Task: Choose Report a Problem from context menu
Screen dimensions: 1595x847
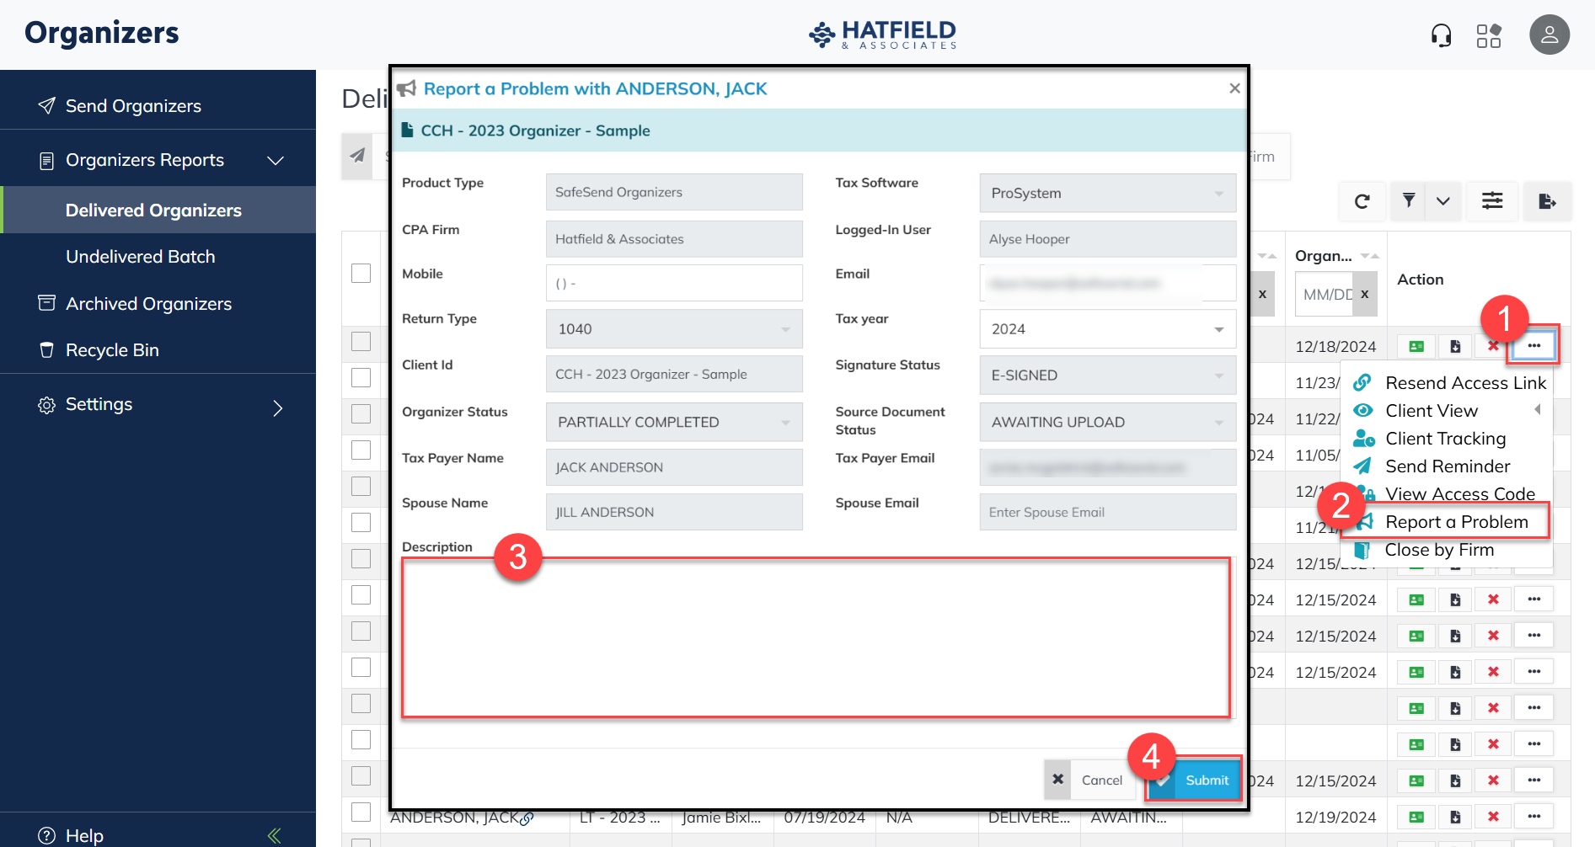Action: pos(1457,522)
